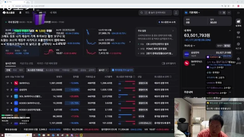Click SK하이닉스 logo in 내 투자 holdings
This screenshot has width=244, height=137.
click(187, 63)
